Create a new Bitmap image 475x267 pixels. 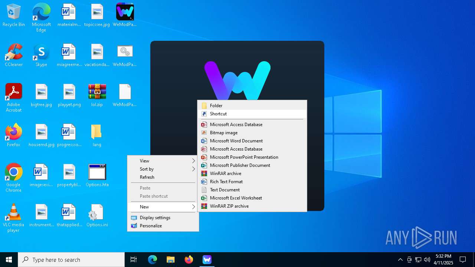(252, 133)
